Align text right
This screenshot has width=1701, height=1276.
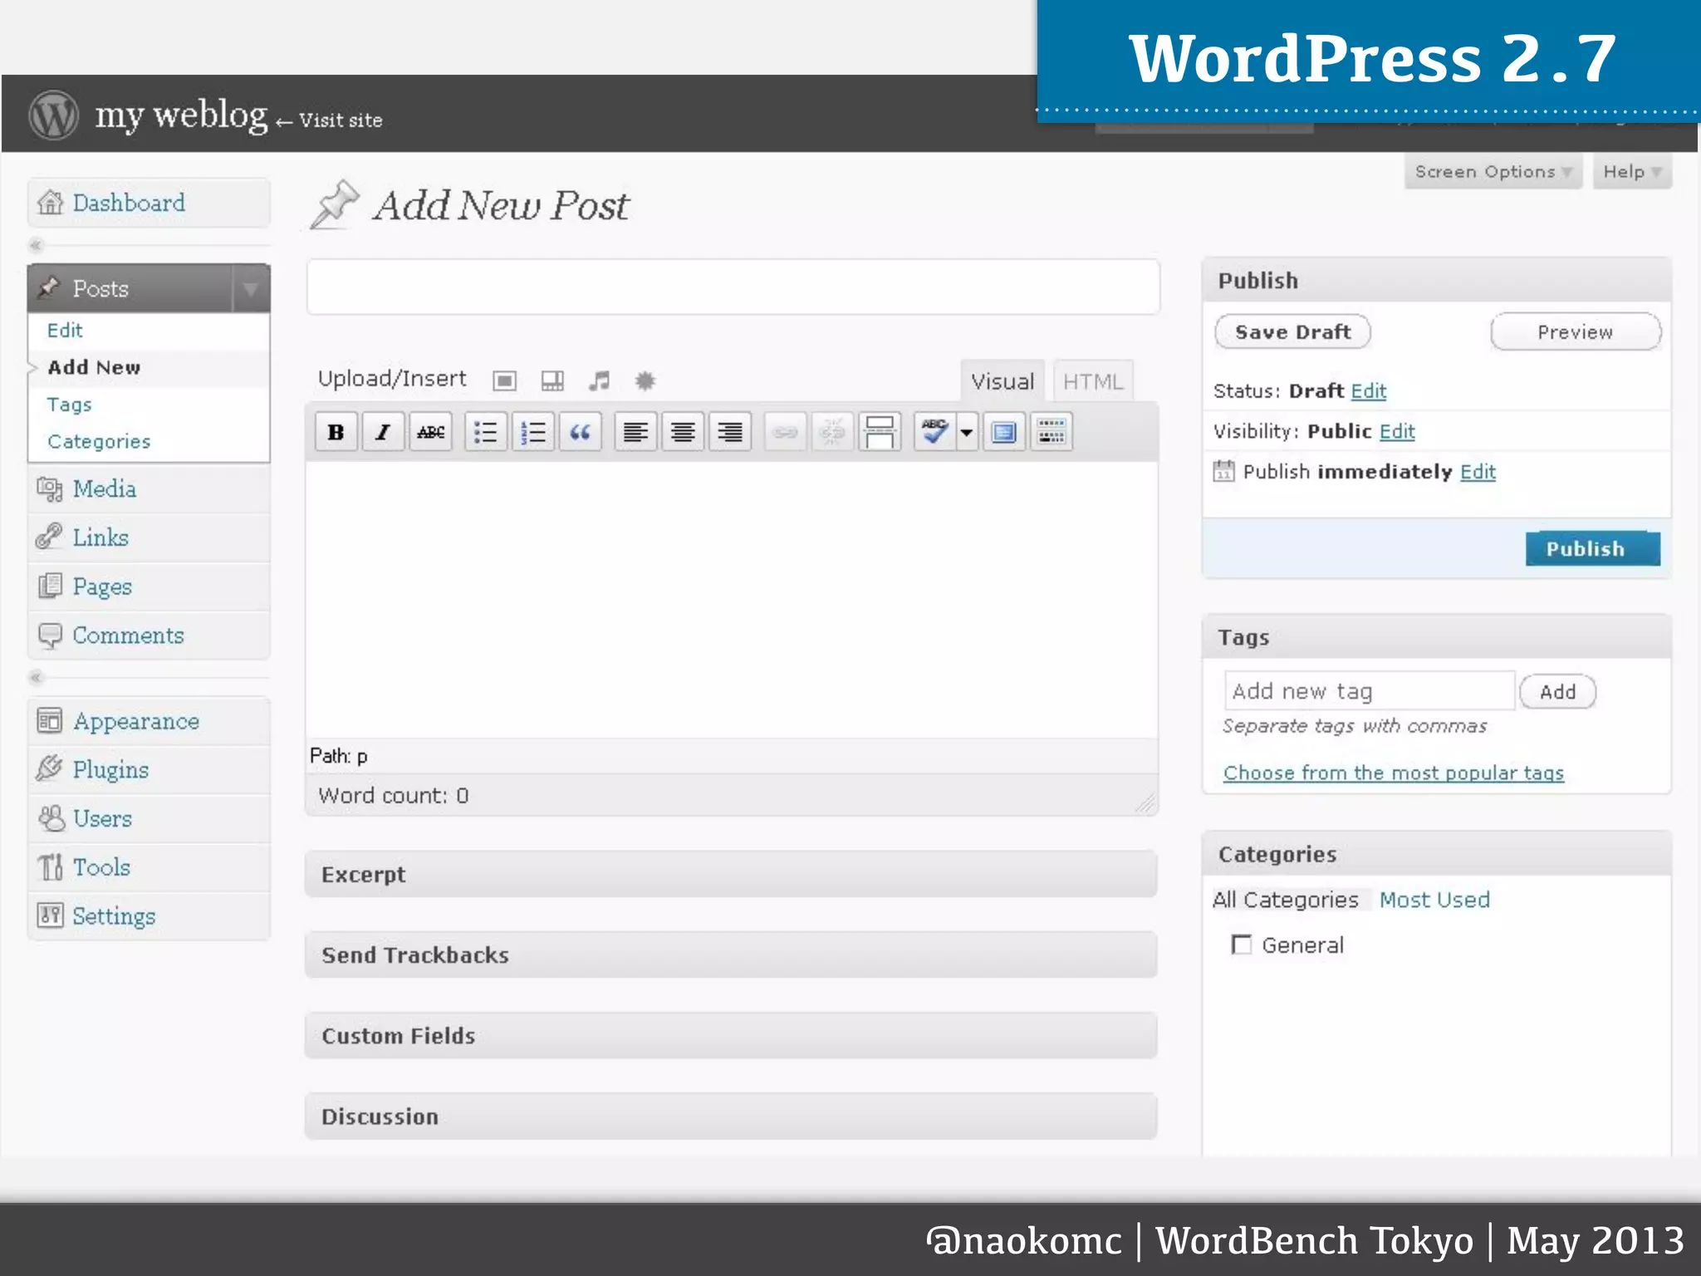tap(730, 432)
